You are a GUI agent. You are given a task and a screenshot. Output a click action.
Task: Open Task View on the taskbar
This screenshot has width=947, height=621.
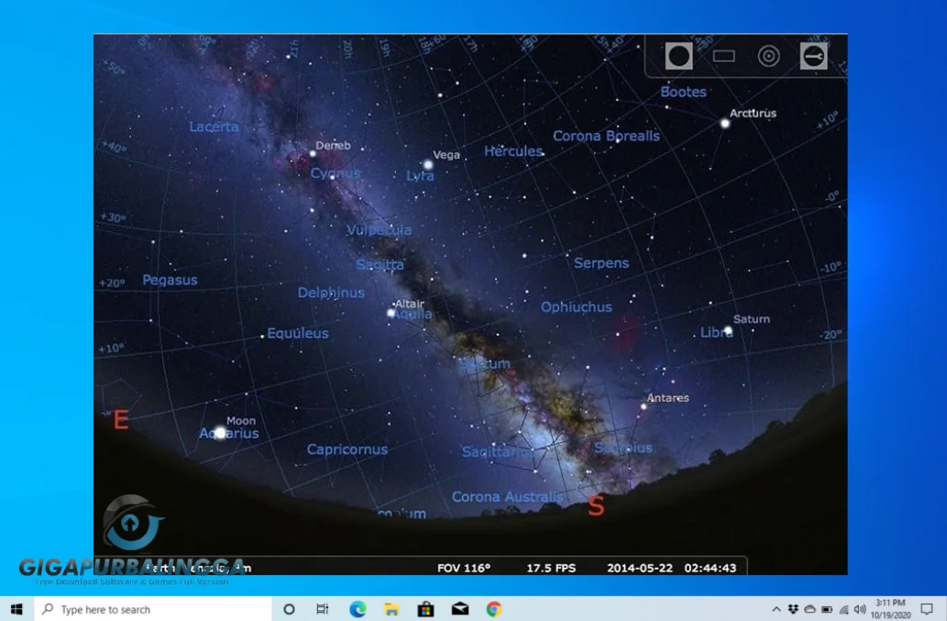click(x=322, y=608)
